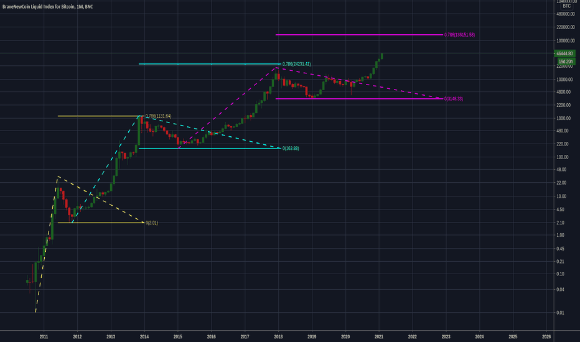Click the BTC currency label on price axis
580x342 pixels.
tap(566, 6)
